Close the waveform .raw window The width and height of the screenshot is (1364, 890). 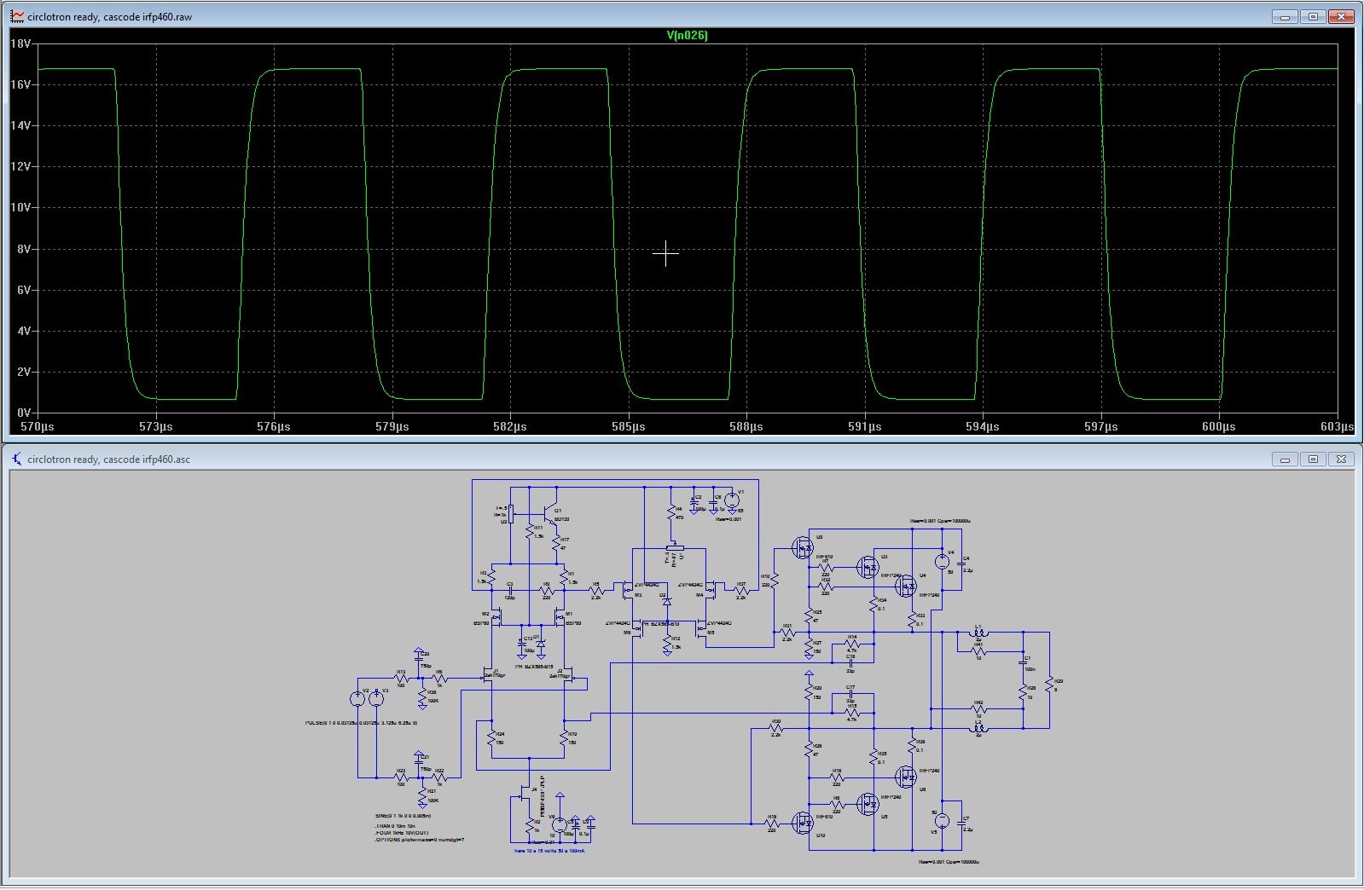(1342, 16)
